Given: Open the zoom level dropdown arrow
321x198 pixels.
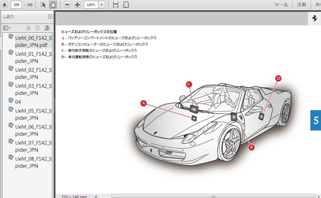Looking at the screenshot, I should [x=102, y=4].
